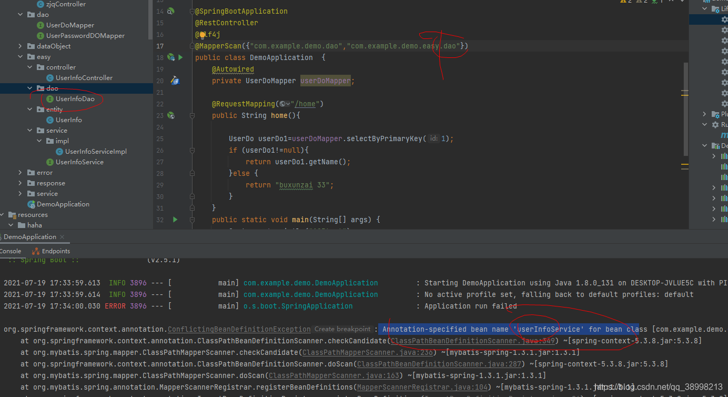
Task: Click the Create breakpoint link
Action: click(342, 329)
